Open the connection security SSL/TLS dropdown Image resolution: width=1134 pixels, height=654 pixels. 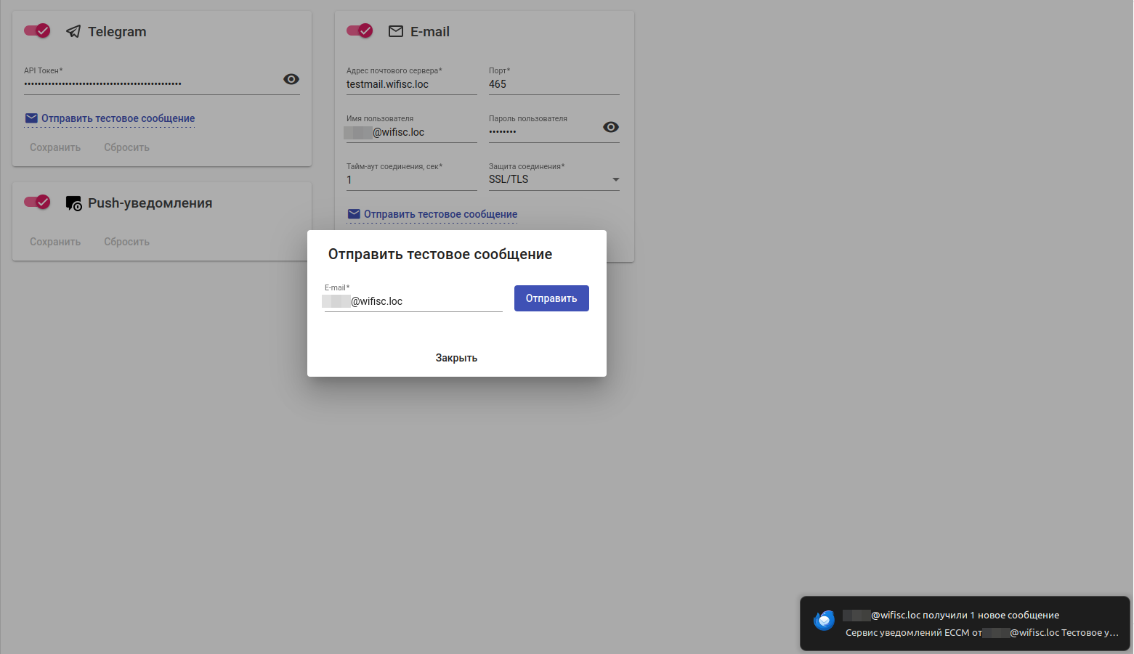554,179
